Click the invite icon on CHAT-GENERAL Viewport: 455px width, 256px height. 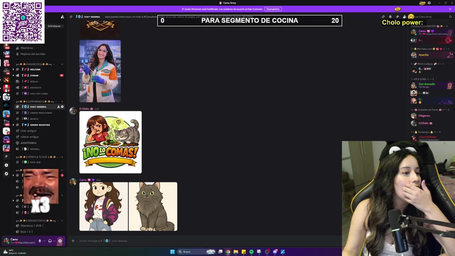point(58,107)
